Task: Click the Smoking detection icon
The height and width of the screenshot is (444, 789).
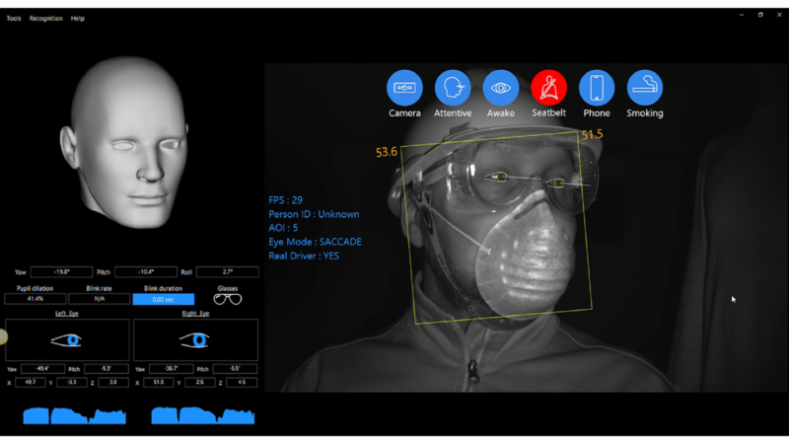Action: (x=645, y=88)
